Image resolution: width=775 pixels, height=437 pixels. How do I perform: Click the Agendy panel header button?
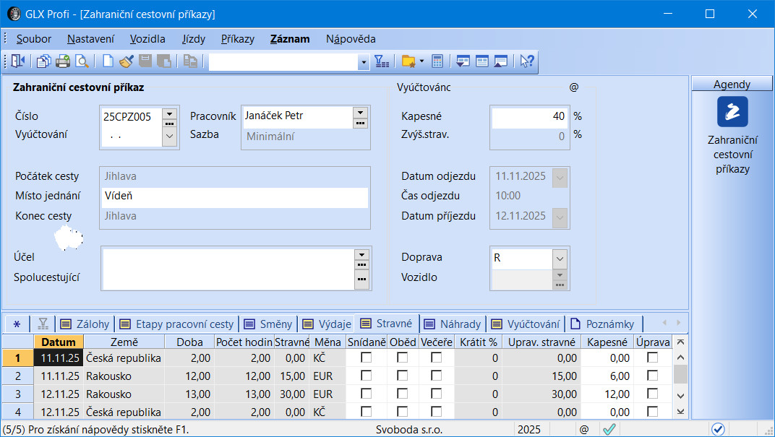[x=732, y=85]
